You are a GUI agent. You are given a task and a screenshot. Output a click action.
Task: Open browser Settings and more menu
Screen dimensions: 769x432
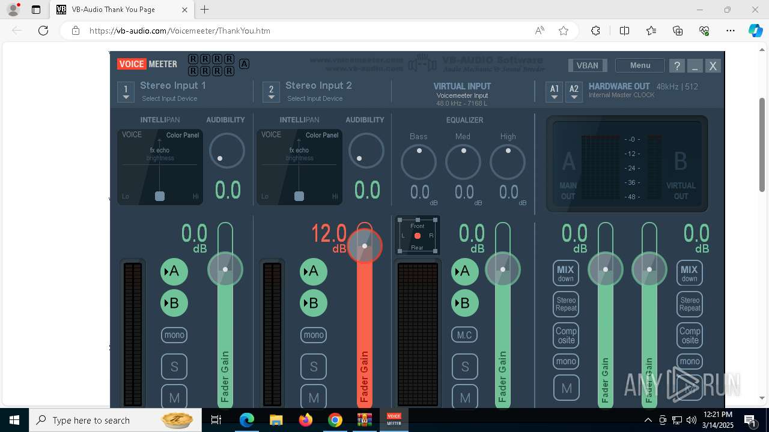point(731,31)
